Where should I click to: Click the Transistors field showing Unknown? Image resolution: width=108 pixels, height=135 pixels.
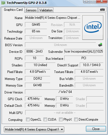[x=72, y=38]
